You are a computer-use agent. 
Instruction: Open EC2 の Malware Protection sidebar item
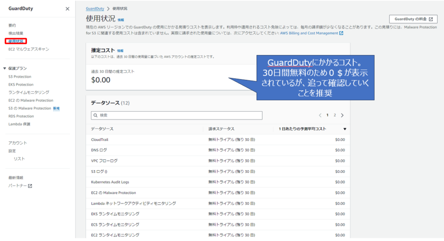31,100
